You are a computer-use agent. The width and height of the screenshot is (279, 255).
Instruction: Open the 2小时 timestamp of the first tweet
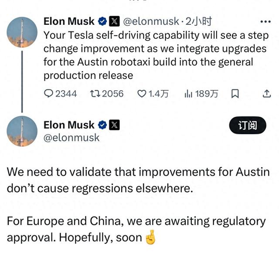[x=199, y=21]
